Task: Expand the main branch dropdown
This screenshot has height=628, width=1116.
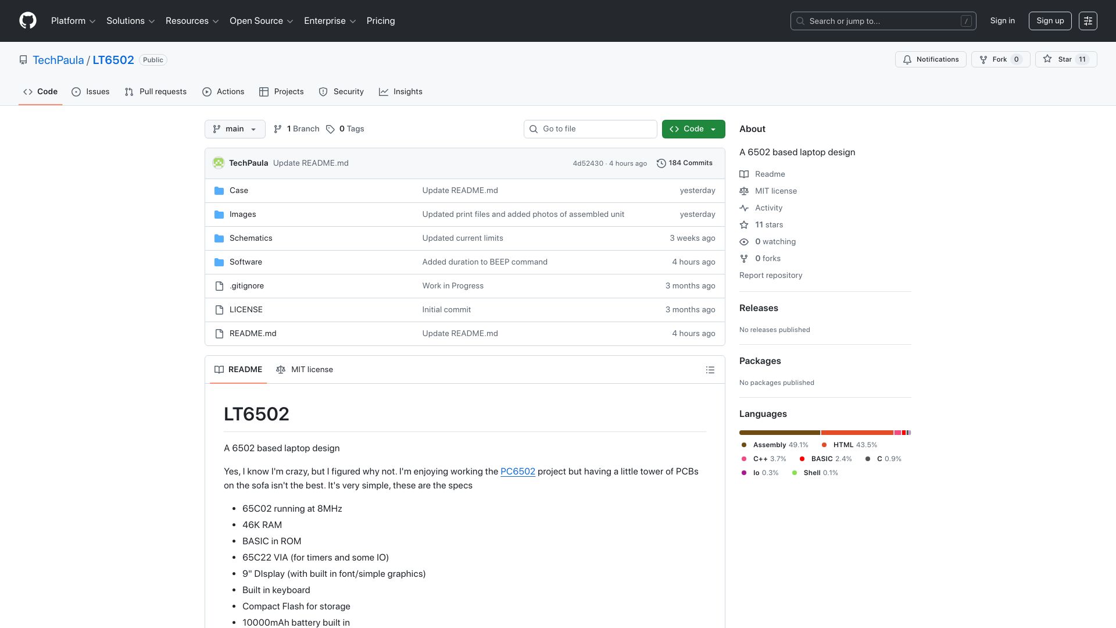Action: (235, 129)
